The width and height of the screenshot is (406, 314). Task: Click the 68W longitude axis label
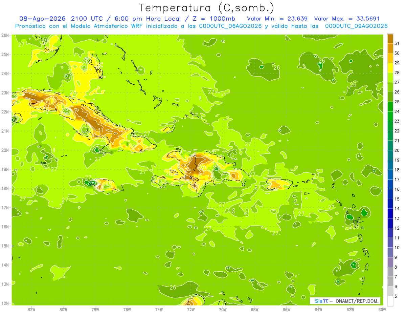click(255, 309)
